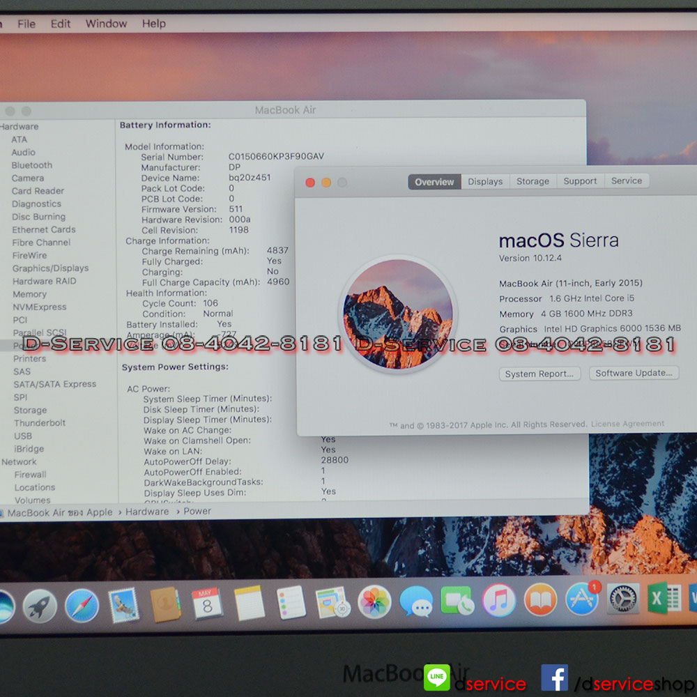Switch to the Storage tab

tap(533, 181)
